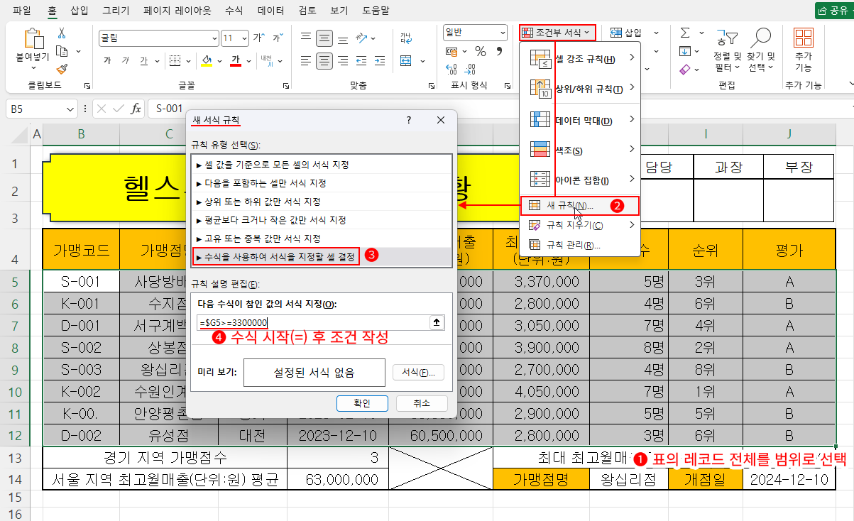Viewport: 854px width, 521px height.
Task: Switch to the 페이지 레이아웃 tab
Action: 177,11
